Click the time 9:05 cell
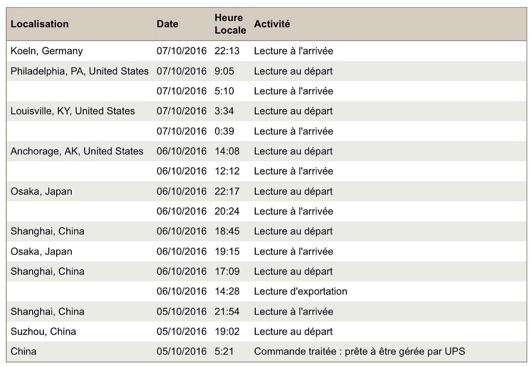 click(x=224, y=71)
